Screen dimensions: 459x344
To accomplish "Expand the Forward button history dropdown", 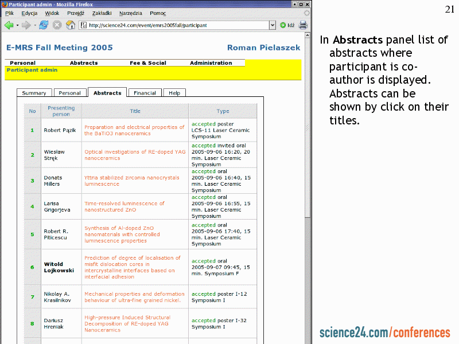I will pyautogui.click(x=34, y=25).
